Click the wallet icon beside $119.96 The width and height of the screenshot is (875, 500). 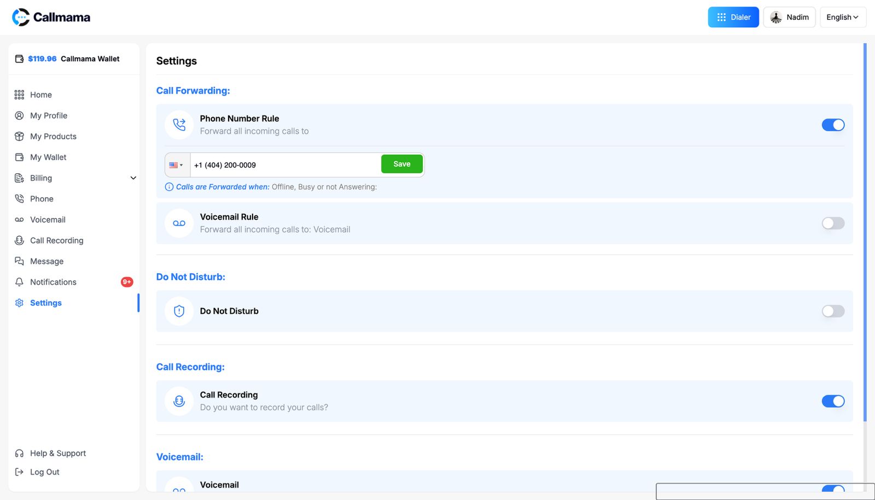click(x=19, y=58)
